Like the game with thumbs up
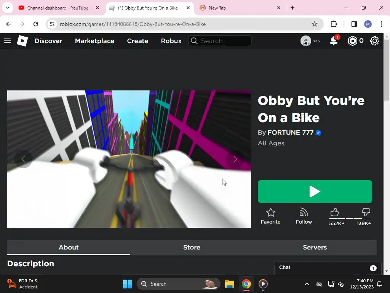This screenshot has height=293, width=390. pyautogui.click(x=335, y=213)
